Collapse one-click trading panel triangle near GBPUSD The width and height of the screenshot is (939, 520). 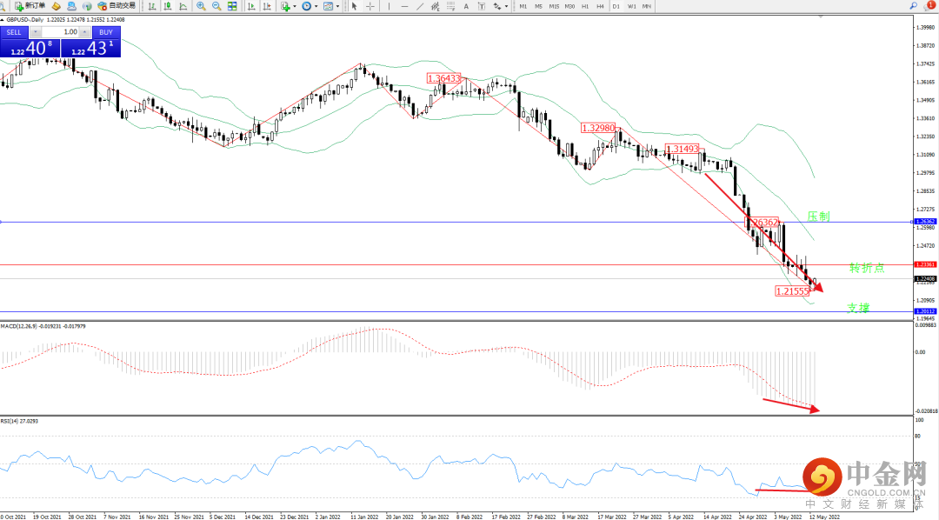(x=3, y=20)
